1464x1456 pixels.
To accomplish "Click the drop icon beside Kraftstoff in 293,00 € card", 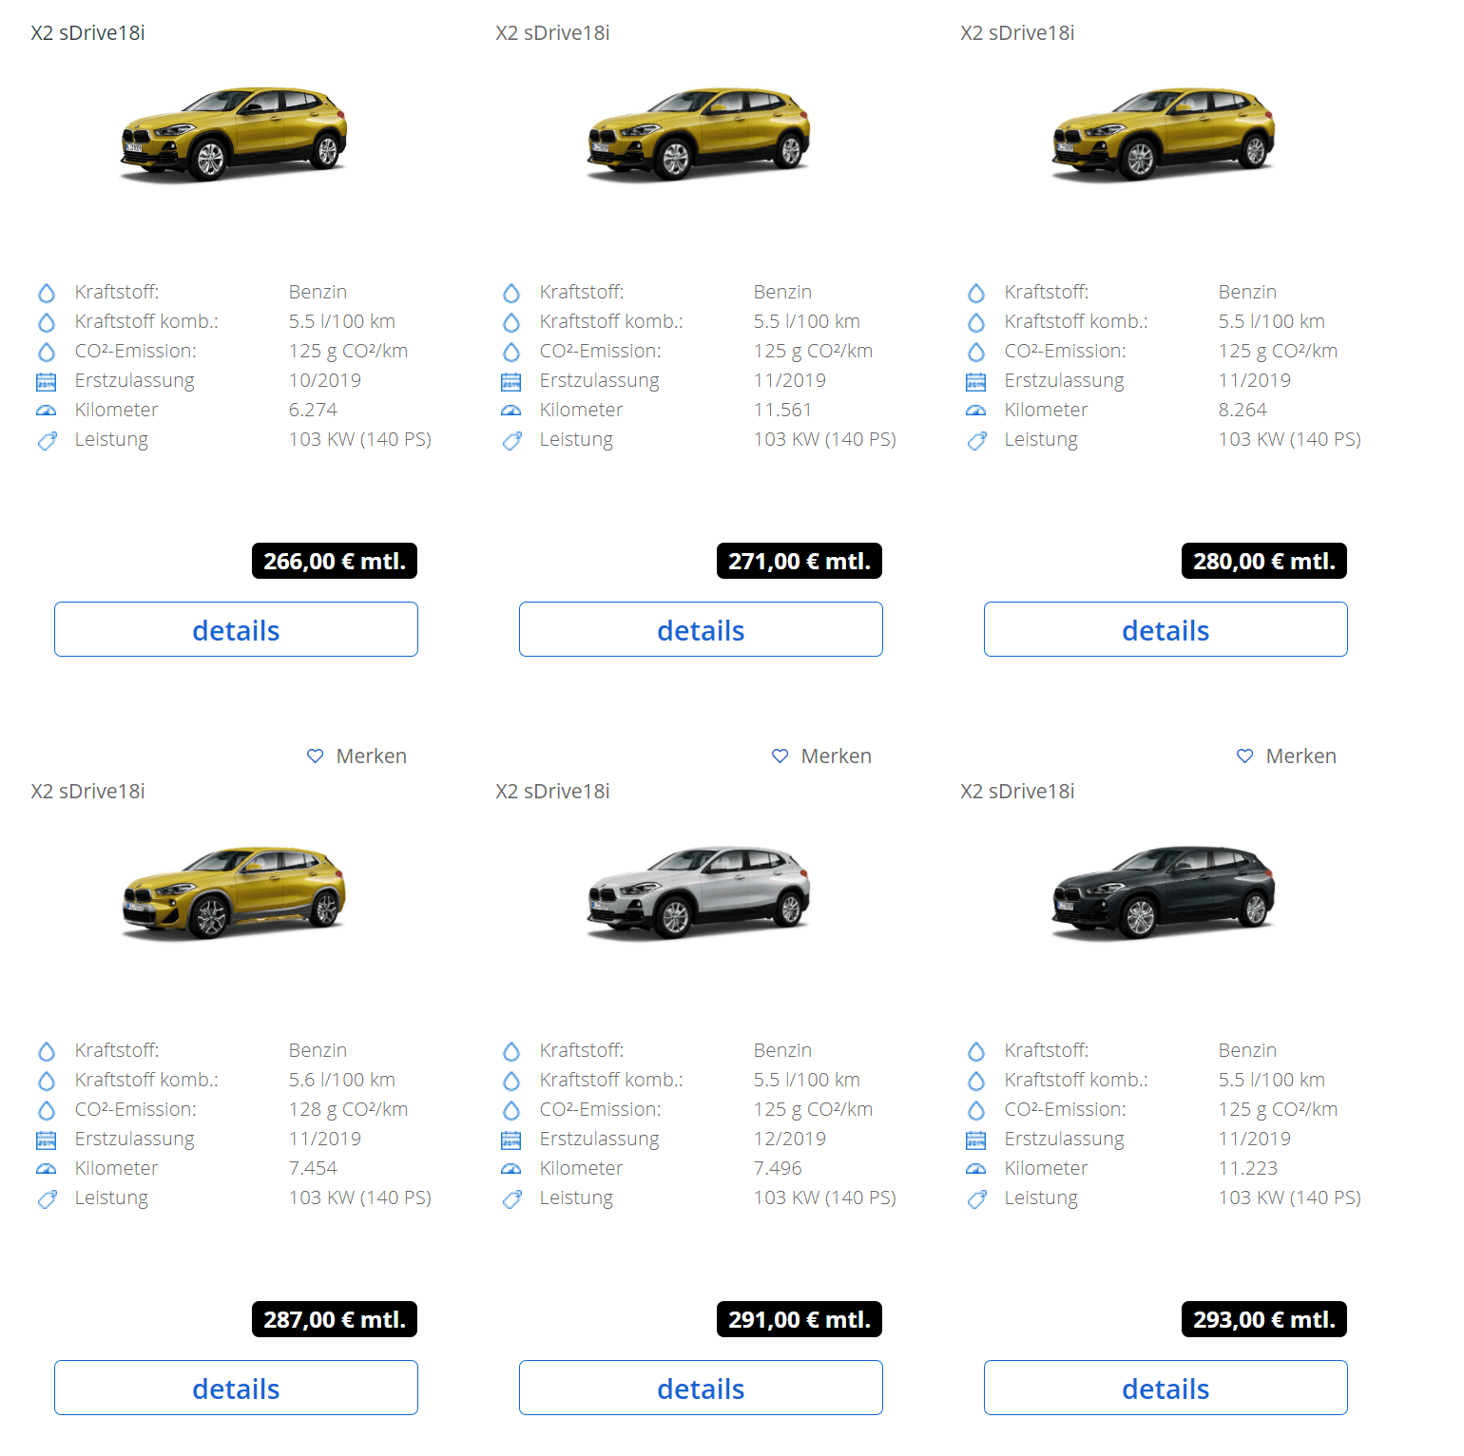I will (976, 1051).
